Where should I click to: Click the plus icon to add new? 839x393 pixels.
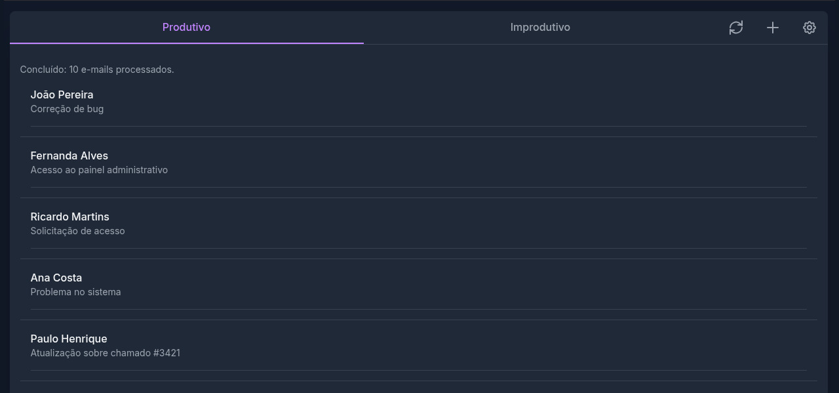pos(773,28)
